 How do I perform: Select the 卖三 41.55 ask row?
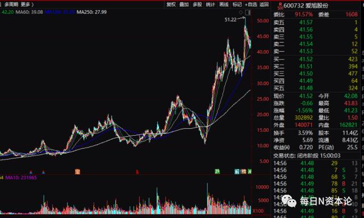coord(316,37)
